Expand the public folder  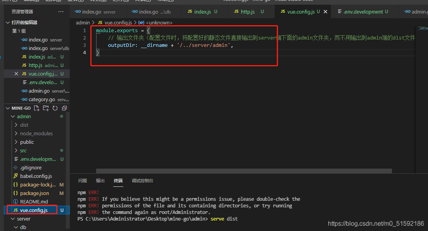(16, 142)
